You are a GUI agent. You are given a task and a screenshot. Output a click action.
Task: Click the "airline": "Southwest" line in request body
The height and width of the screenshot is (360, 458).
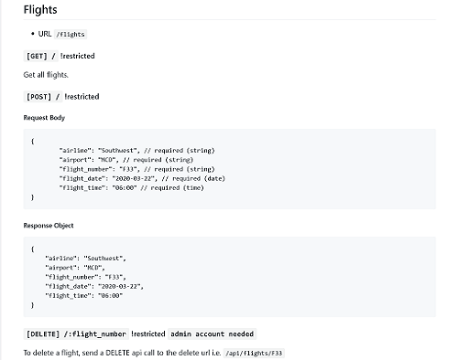click(136, 151)
